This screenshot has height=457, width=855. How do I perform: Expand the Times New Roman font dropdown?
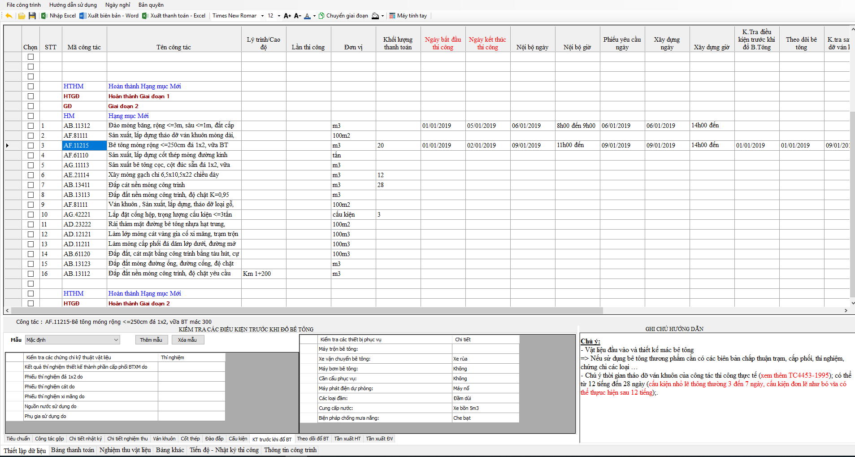[262, 16]
